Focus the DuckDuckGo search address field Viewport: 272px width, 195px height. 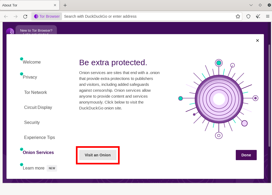pyautogui.click(x=148, y=16)
